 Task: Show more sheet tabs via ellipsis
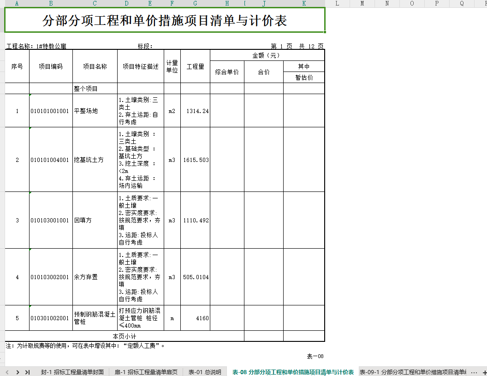click(x=474, y=372)
